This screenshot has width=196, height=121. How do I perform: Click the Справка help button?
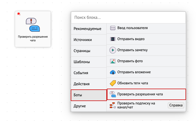176,105
